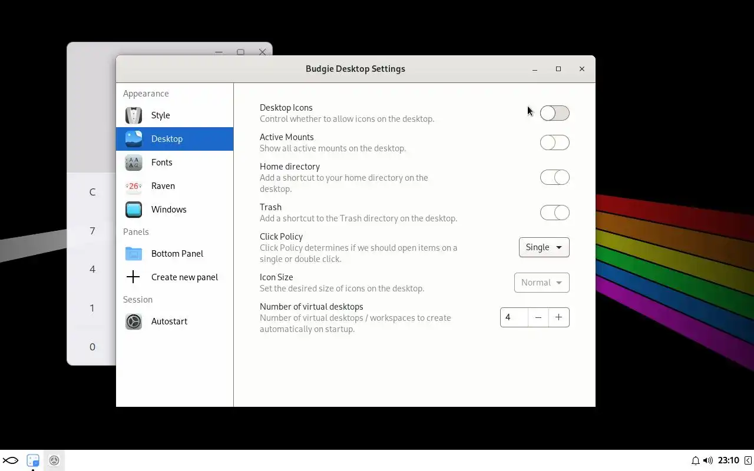Click the Desktop Icons label text
The width and height of the screenshot is (754, 471).
click(286, 108)
